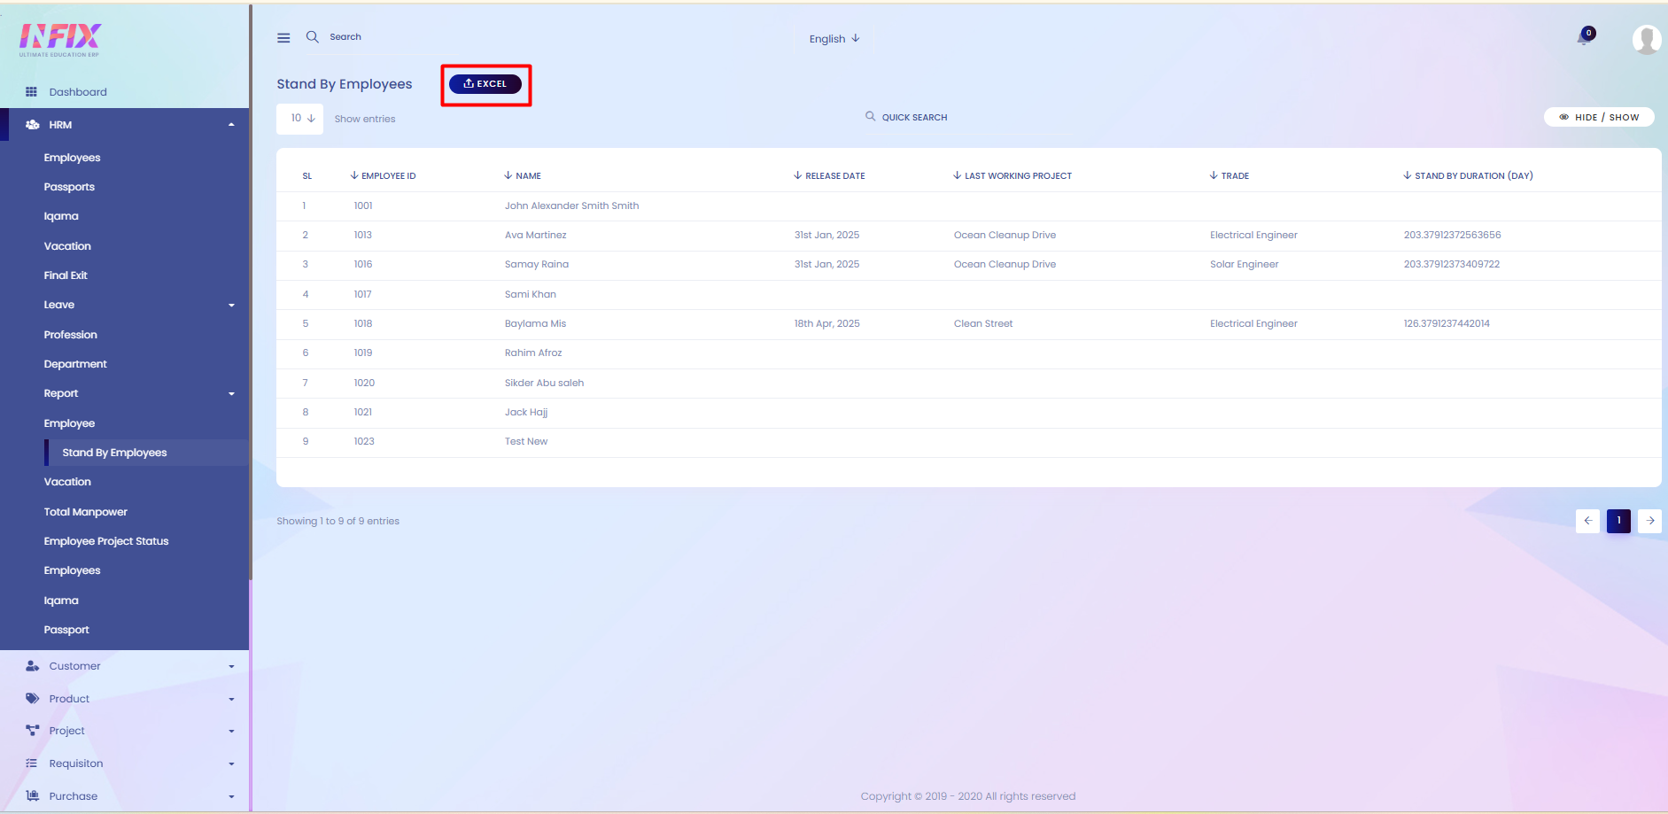Open Final Exit menu item
1668x814 pixels.
pos(66,275)
